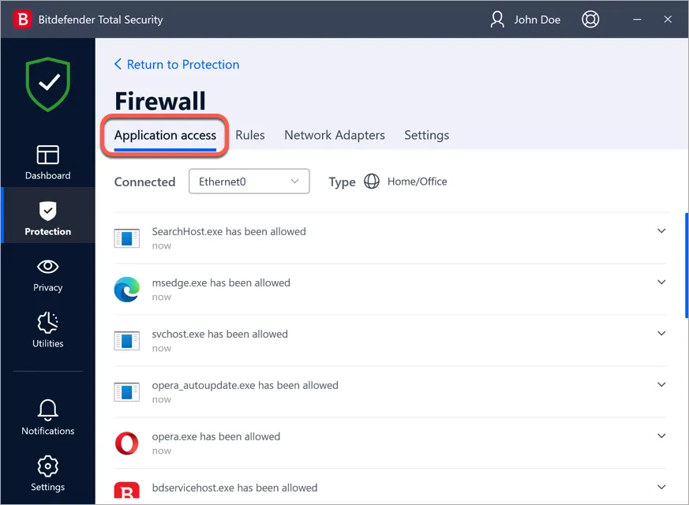Open Settings from the sidebar gear
Viewport: 689px width, 505px height.
tap(47, 472)
